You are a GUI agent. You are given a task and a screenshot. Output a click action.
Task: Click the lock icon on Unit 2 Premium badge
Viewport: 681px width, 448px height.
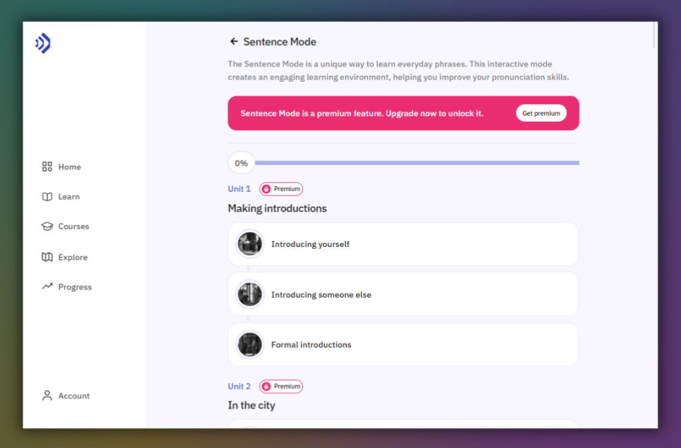[x=266, y=386]
